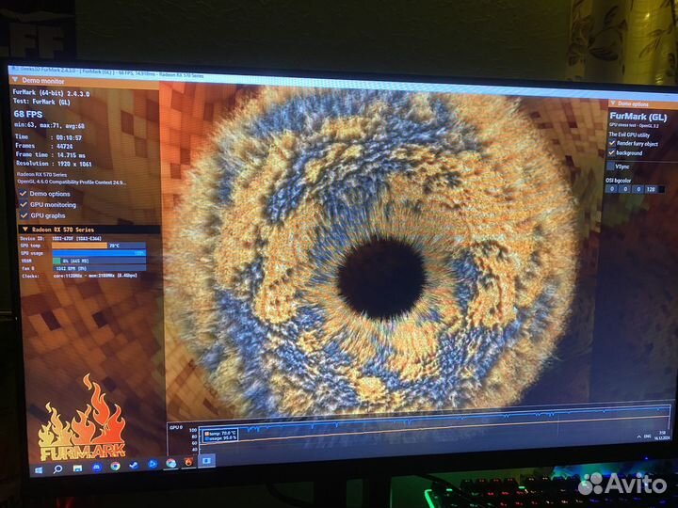Image resolution: width=678 pixels, height=508 pixels.
Task: Turn off the GPU graphs checkbox
Action: (x=24, y=214)
